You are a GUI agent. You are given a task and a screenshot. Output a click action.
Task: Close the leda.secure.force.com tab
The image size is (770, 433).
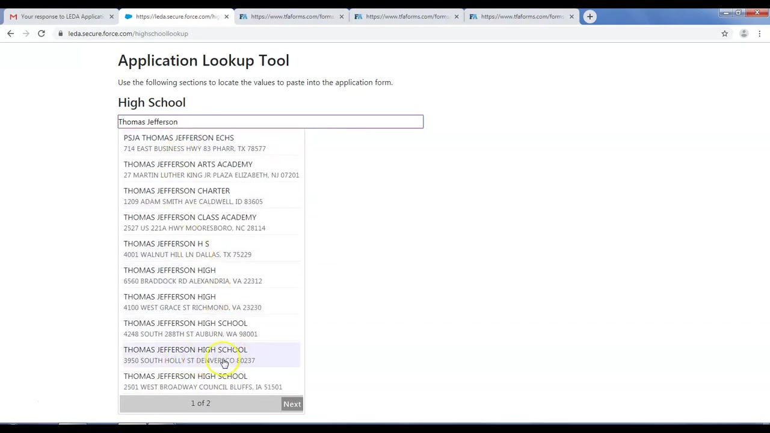pyautogui.click(x=226, y=17)
